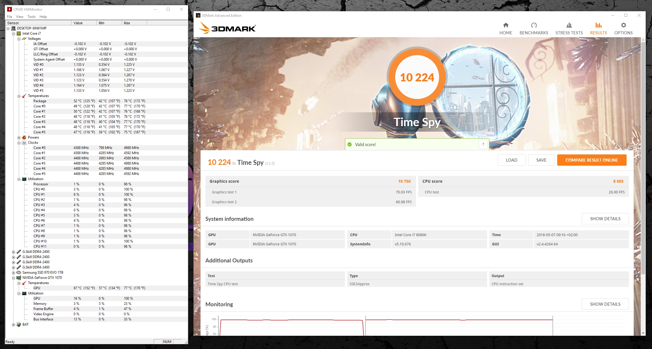
Task: Click the Voltages lightning icon
Action: [x=24, y=39]
